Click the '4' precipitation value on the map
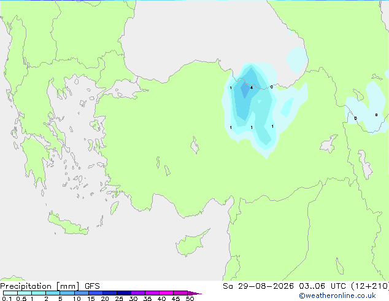 tap(252, 88)
